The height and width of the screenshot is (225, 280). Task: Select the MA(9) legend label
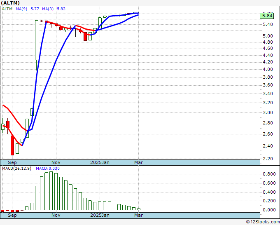(x=21, y=9)
